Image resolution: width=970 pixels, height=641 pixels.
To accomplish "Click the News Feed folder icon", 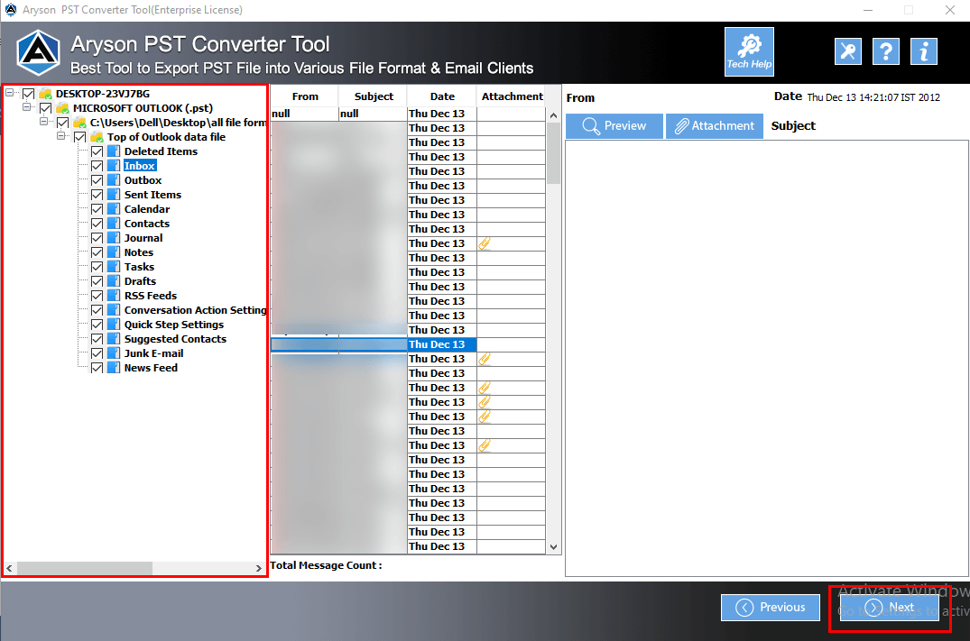I will [114, 368].
